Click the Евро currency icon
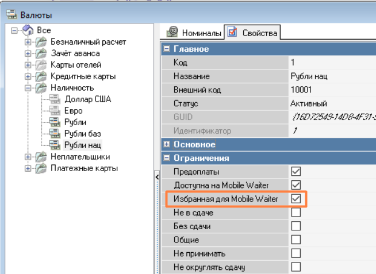The height and width of the screenshot is (274, 376). [x=55, y=111]
